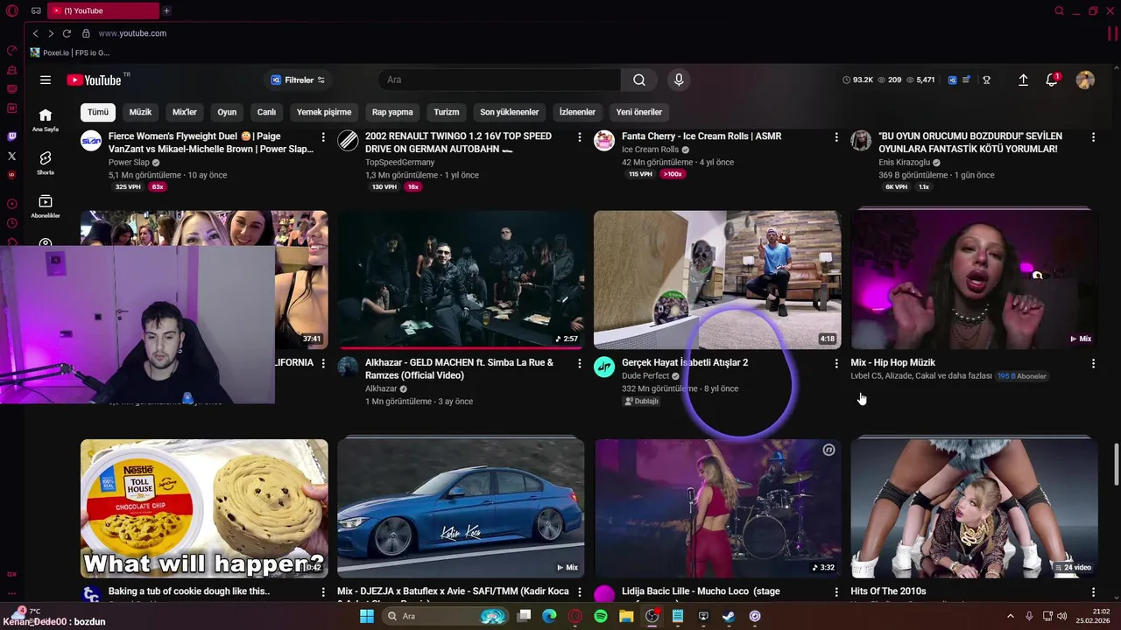Start voice search with the microphone
Screen dimensions: 1121x630
679,80
